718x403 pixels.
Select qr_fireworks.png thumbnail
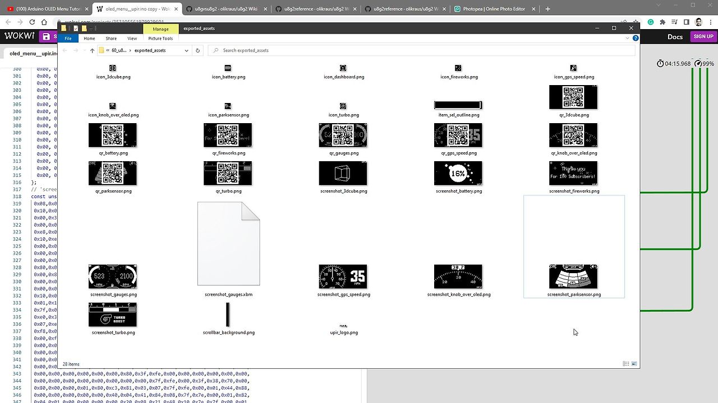[x=228, y=135]
